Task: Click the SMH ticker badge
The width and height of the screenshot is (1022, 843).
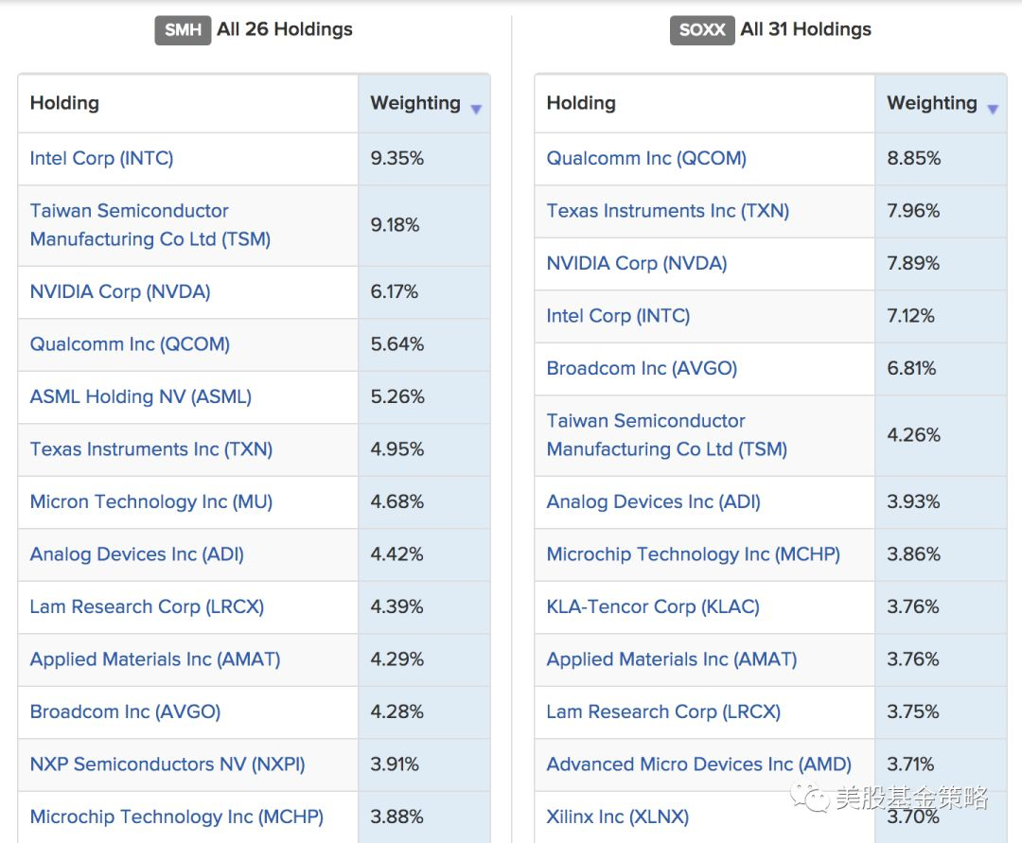Action: click(x=183, y=30)
